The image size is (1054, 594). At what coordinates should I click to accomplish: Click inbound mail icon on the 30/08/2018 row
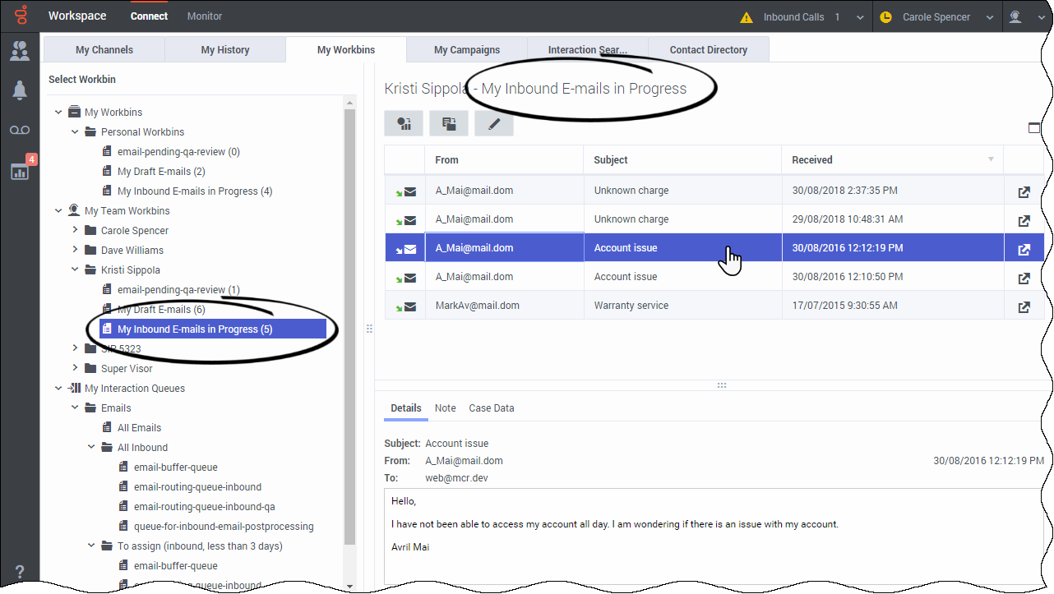[405, 191]
